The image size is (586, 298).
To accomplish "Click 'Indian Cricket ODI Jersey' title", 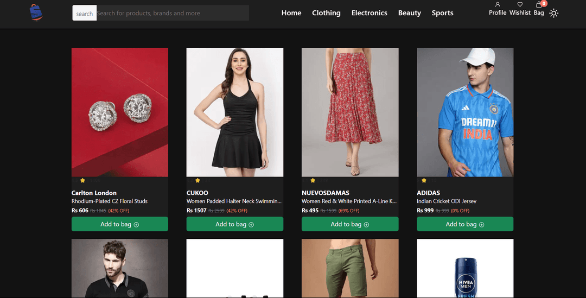I will pyautogui.click(x=447, y=201).
